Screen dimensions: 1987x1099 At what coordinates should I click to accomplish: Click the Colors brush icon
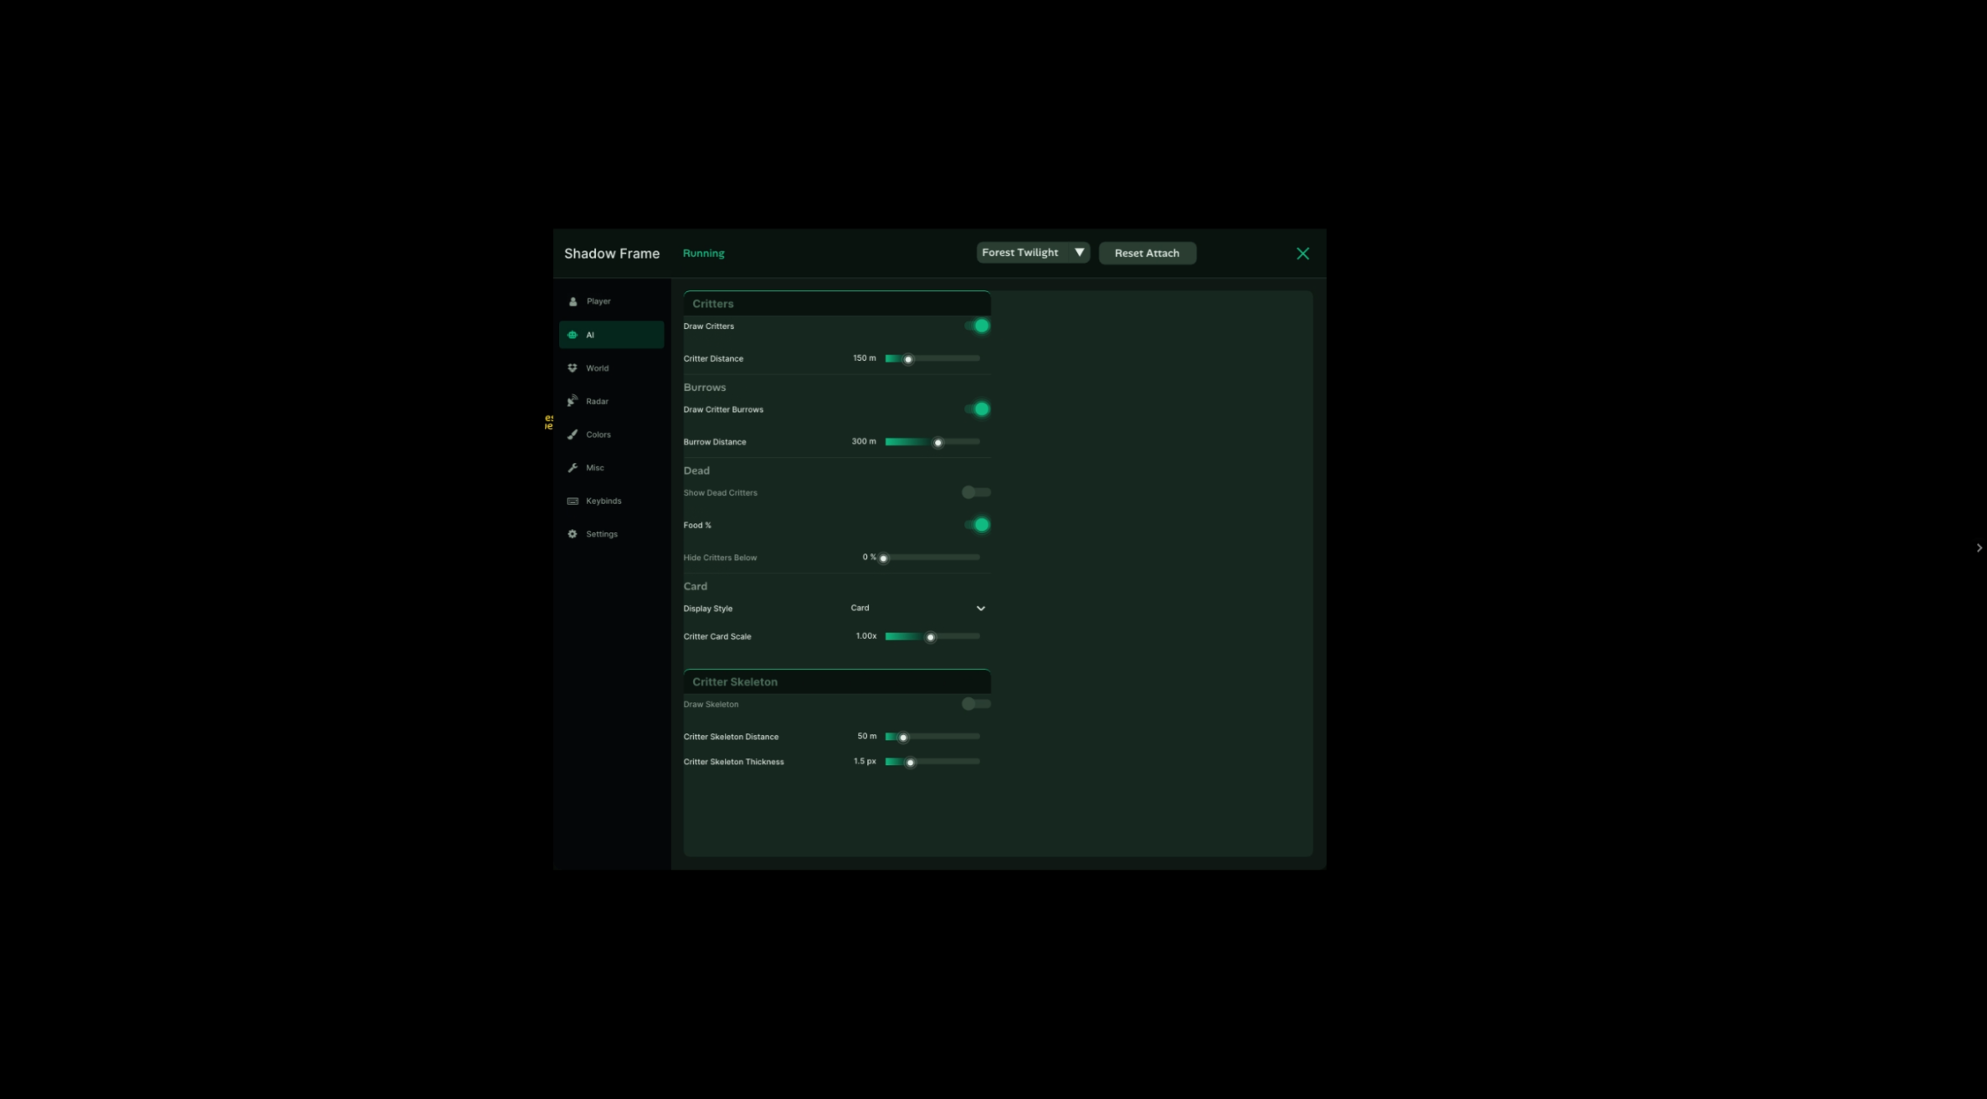[572, 434]
